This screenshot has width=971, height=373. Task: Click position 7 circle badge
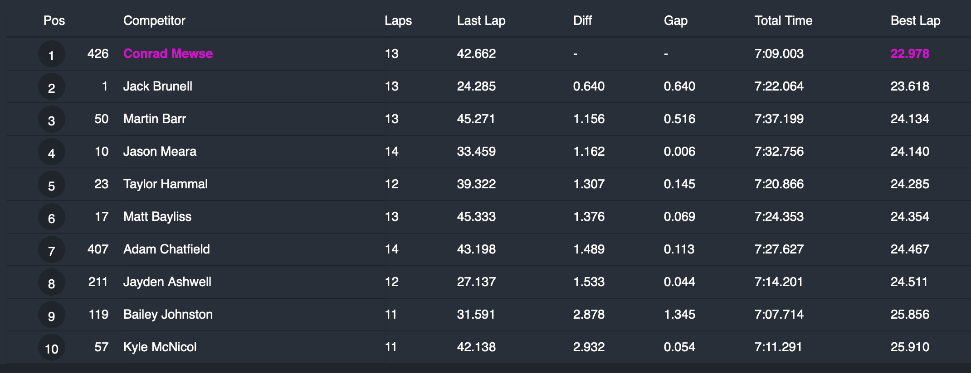click(x=51, y=250)
